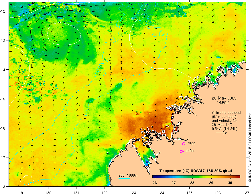Click latitude axis label '-16'
The width and height of the screenshot is (252, 195).
pos(3,128)
